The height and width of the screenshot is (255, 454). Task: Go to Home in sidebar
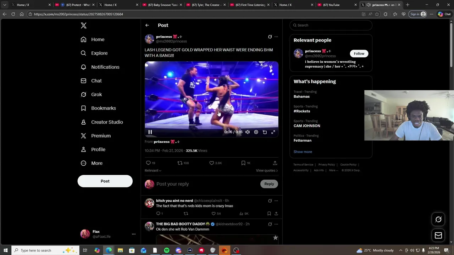click(93, 39)
